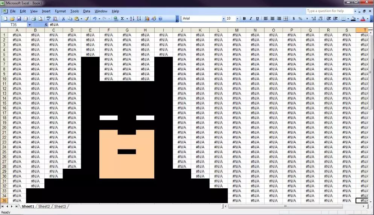374x215 pixels.
Task: Select row 18 header
Action: point(4,117)
